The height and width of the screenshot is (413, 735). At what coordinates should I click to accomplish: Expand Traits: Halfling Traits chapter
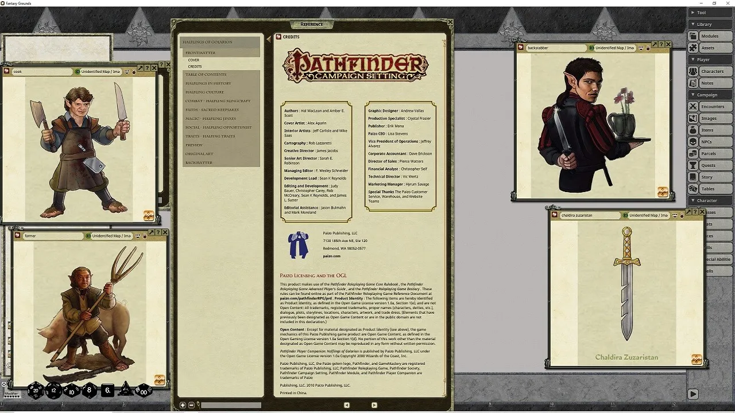(x=221, y=137)
